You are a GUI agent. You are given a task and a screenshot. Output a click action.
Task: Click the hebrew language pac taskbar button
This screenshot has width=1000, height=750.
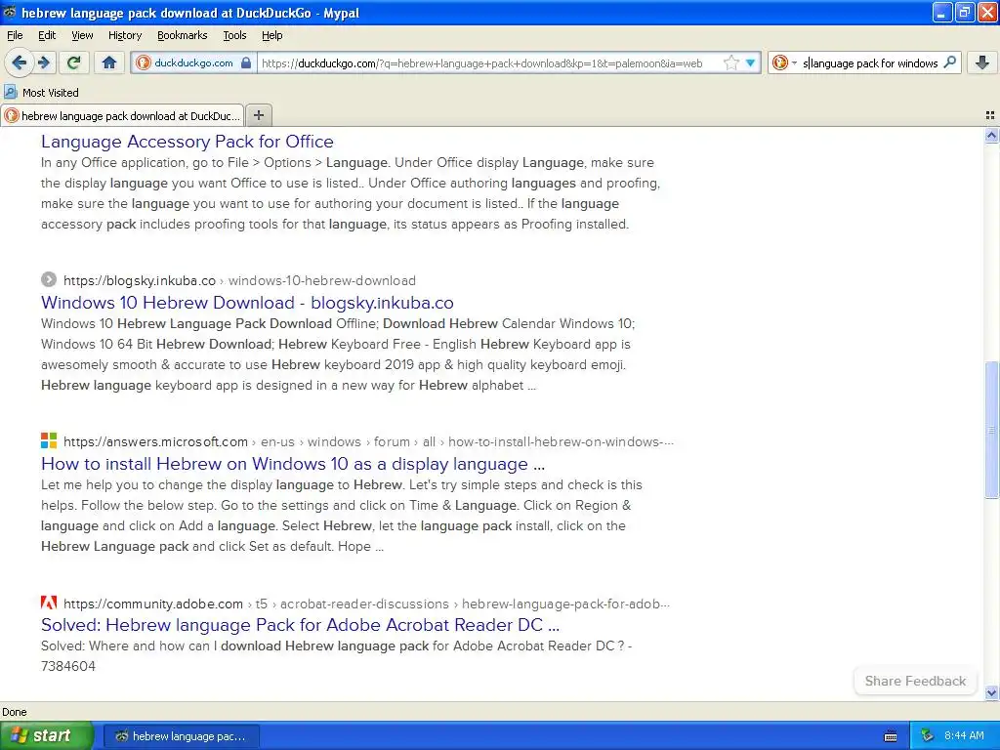tap(181, 736)
